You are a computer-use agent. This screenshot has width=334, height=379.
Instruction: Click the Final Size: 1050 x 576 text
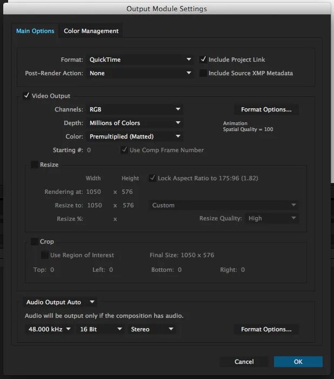click(x=182, y=255)
